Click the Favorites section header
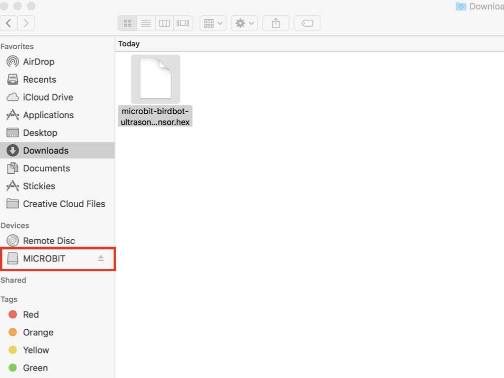This screenshot has height=378, width=504. click(x=17, y=47)
